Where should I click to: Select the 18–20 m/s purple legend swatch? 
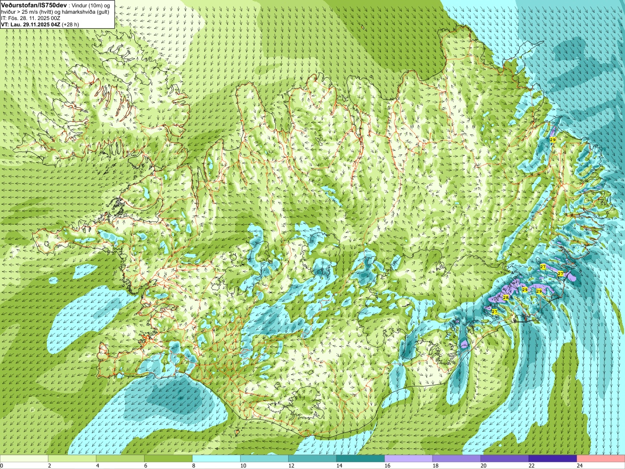click(x=457, y=459)
